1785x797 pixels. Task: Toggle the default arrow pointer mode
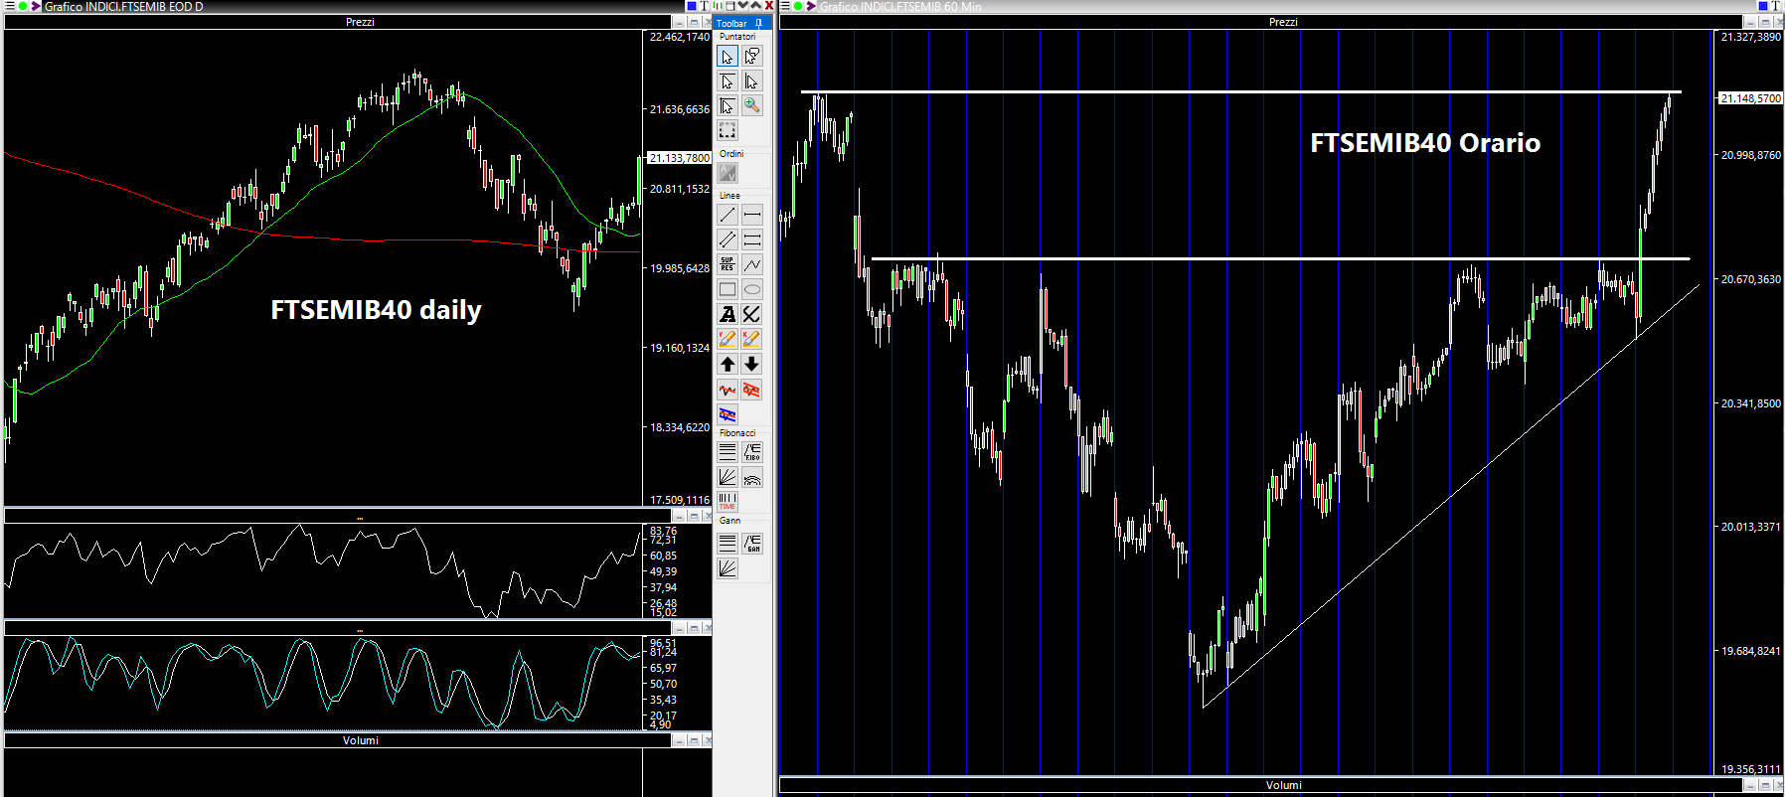pyautogui.click(x=728, y=57)
